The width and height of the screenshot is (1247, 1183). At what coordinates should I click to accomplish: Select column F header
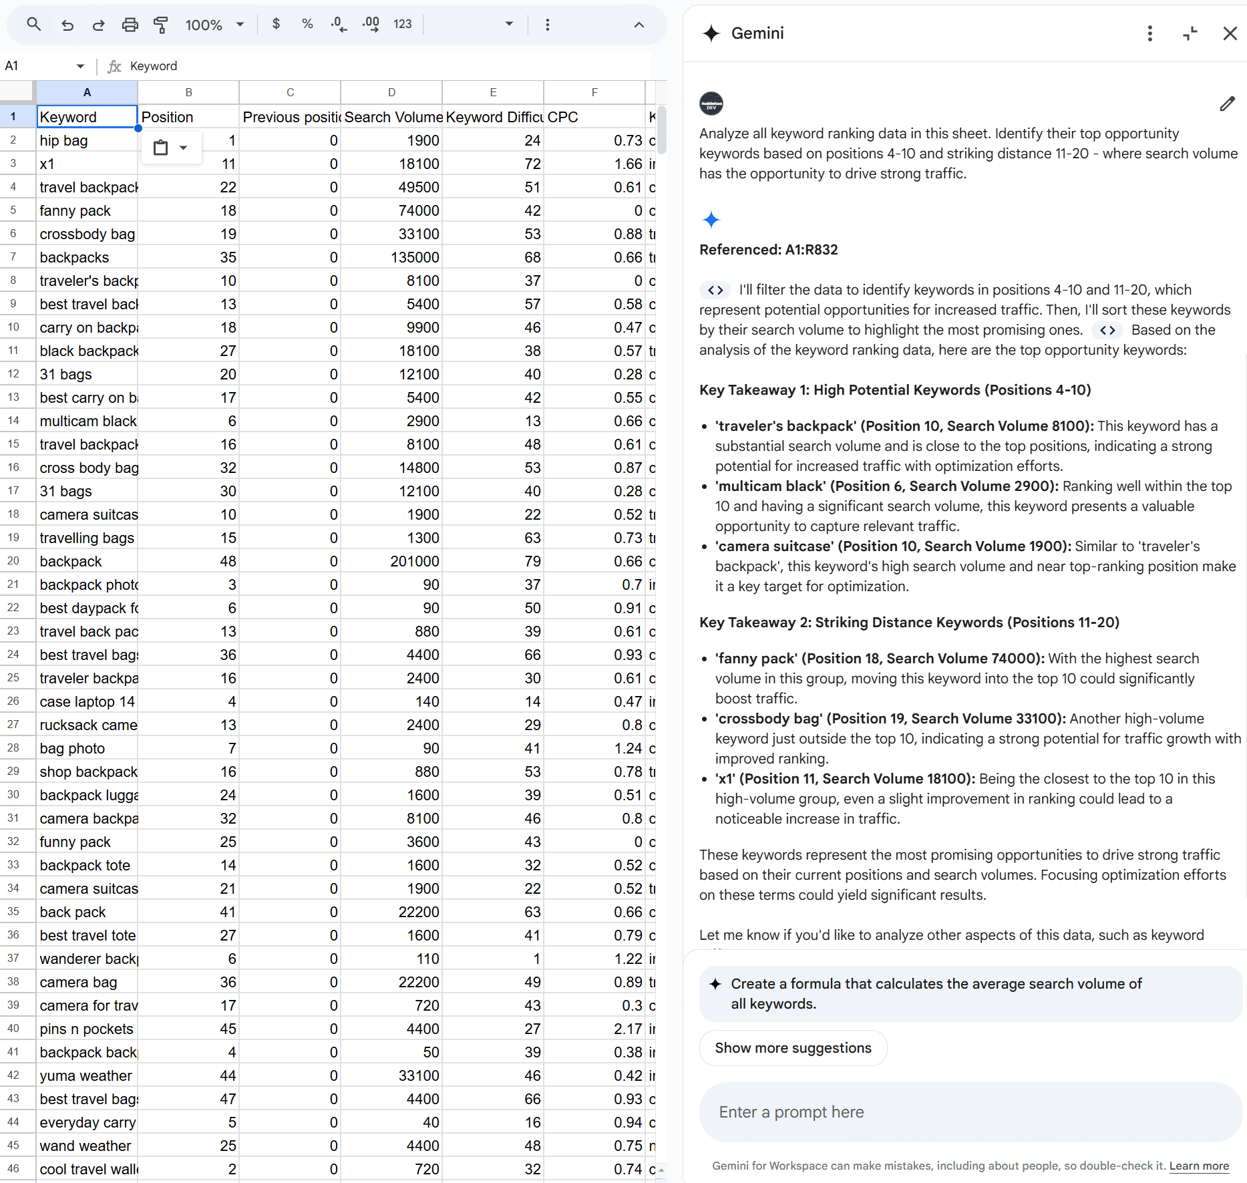[x=594, y=92]
